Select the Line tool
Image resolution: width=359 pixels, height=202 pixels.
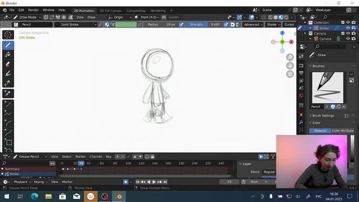point(8,104)
